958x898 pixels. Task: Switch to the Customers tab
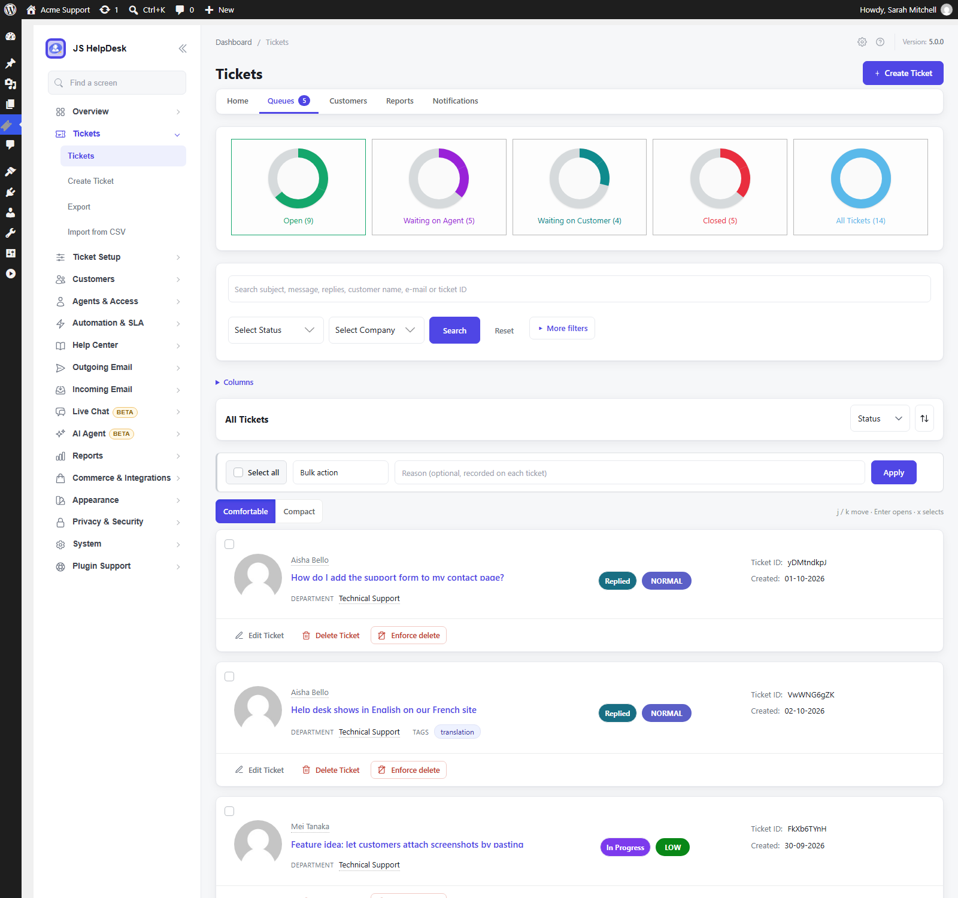coord(348,101)
